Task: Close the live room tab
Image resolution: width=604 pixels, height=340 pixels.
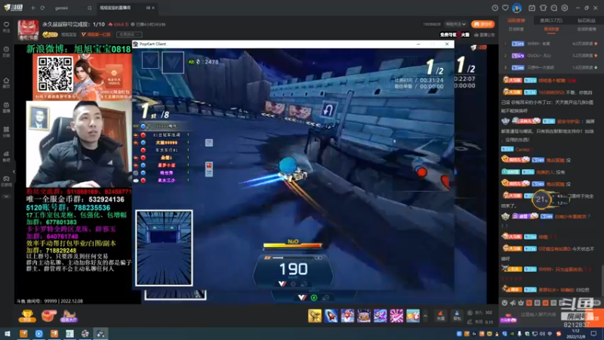Action: (x=153, y=8)
